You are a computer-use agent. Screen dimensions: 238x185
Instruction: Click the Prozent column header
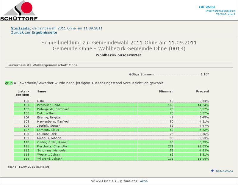pos(202,91)
